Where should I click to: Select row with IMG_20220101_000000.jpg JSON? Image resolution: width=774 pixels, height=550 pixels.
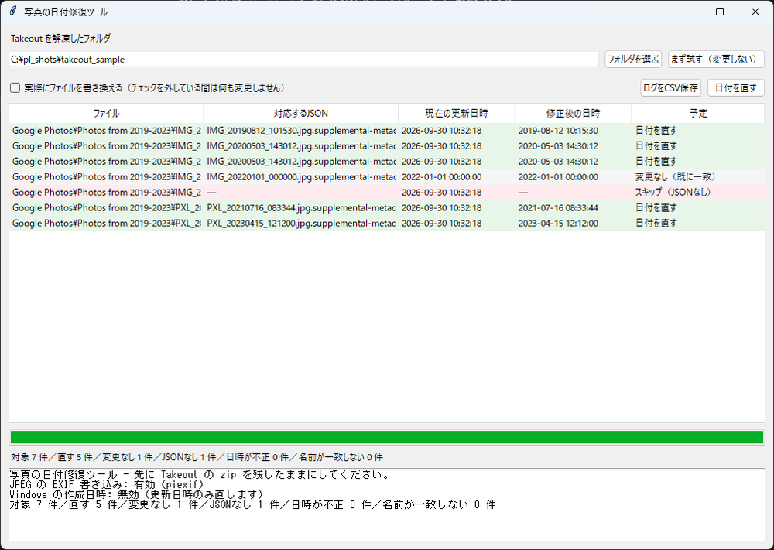coord(387,176)
